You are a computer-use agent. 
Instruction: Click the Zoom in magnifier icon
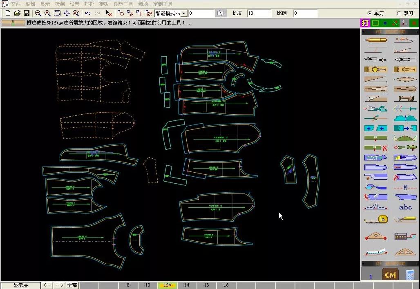click(47, 13)
